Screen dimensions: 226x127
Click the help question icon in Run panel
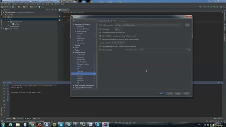[x=4, y=110]
